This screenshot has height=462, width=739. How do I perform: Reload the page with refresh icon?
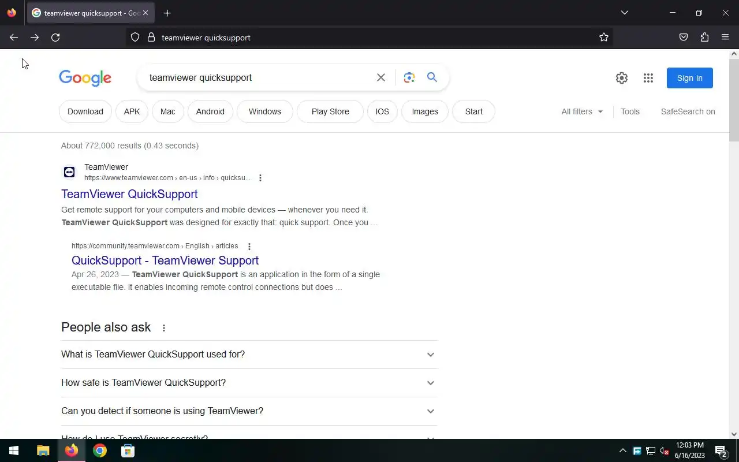[x=55, y=38]
